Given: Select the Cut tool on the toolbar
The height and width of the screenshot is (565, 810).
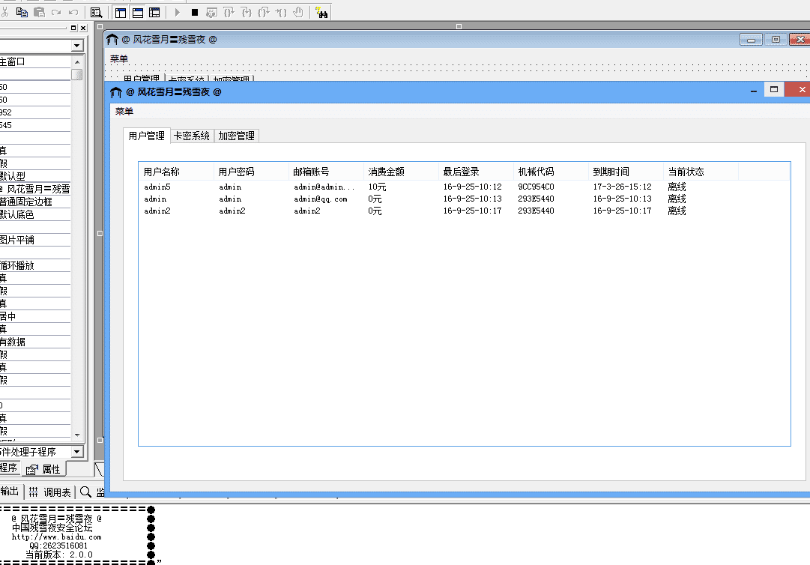Looking at the screenshot, I should click(6, 11).
